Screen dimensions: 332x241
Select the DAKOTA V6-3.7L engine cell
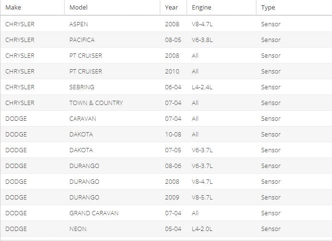point(221,150)
